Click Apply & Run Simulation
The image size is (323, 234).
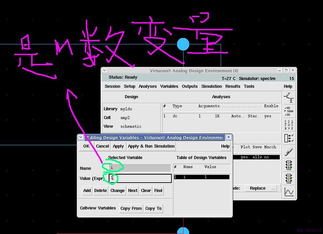pos(151,146)
